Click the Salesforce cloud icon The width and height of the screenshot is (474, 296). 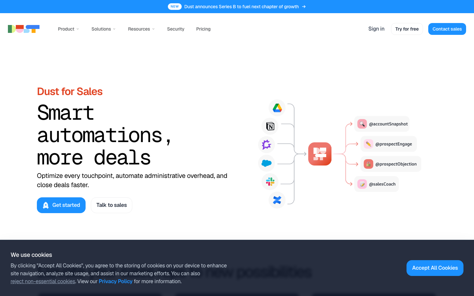pyautogui.click(x=267, y=163)
